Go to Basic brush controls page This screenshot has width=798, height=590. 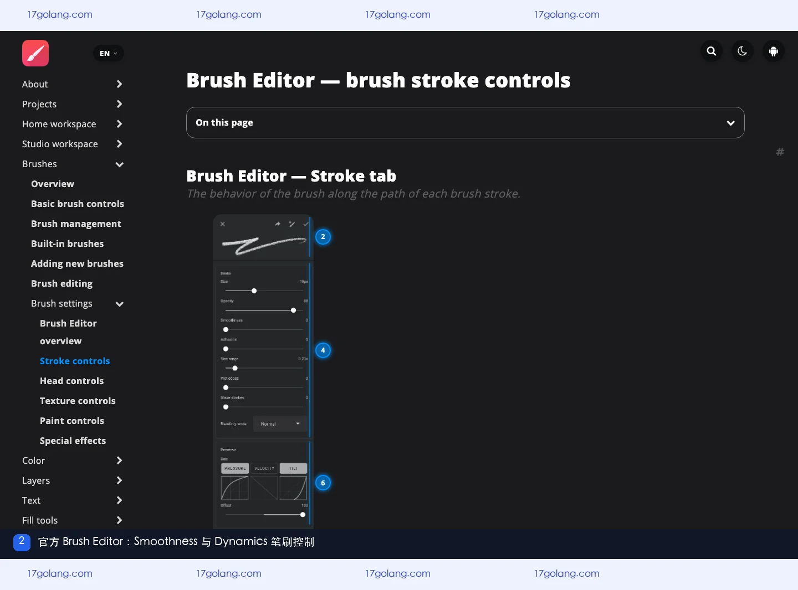[x=78, y=204]
